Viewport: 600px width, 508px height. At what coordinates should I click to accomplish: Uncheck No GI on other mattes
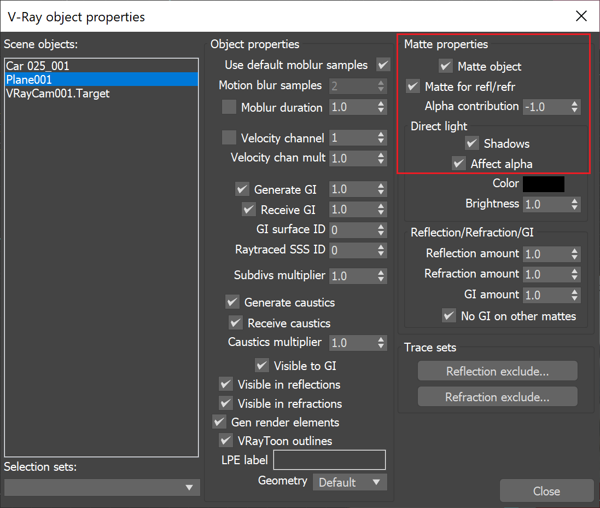[449, 315]
